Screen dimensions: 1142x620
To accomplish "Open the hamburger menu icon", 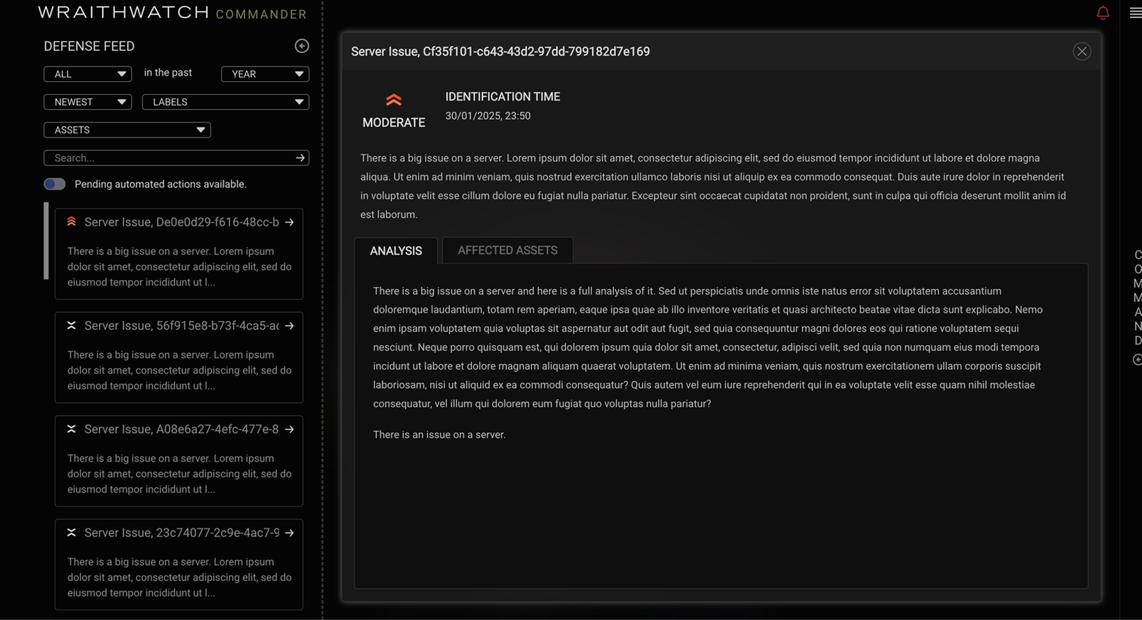I will 1135,13.
